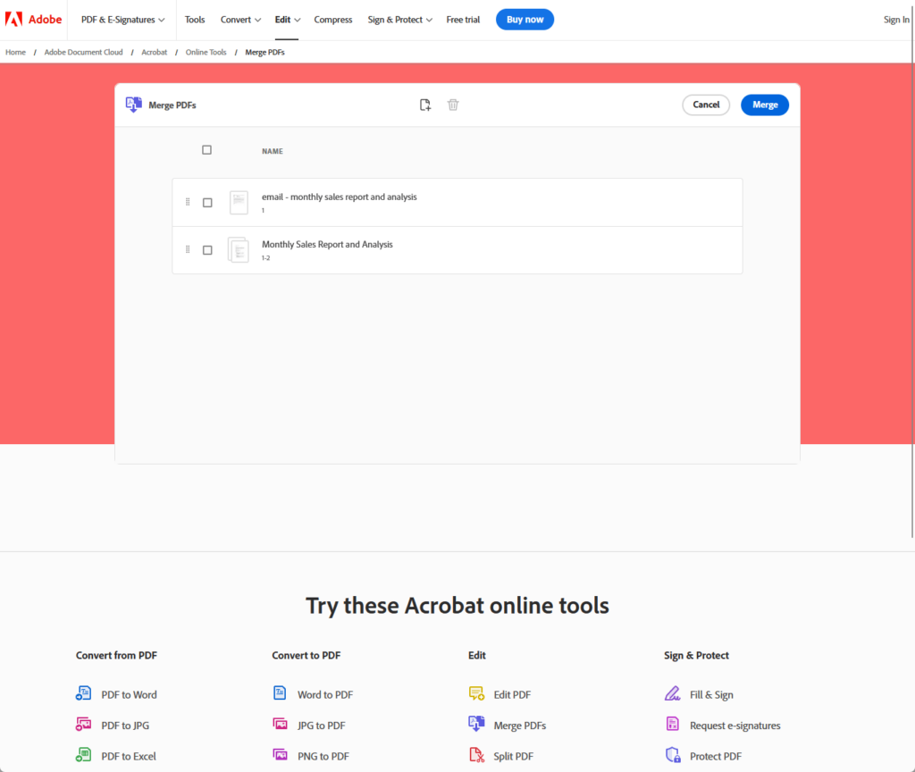The image size is (915, 772).
Task: Click the file name 'email - monthly sales report and analysis'
Action: (x=339, y=197)
